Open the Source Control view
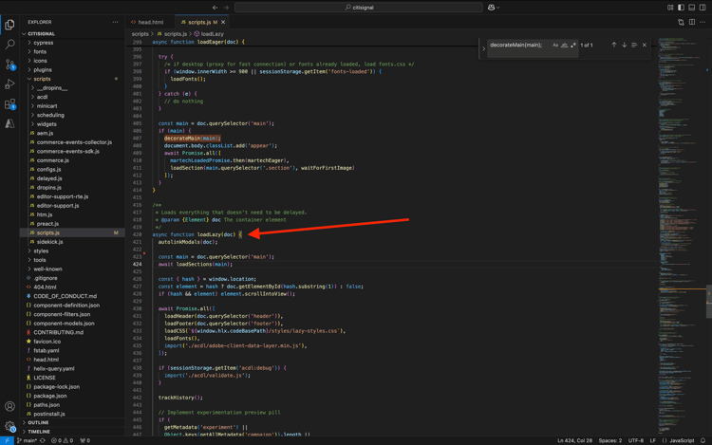This screenshot has width=712, height=445. coord(10,65)
